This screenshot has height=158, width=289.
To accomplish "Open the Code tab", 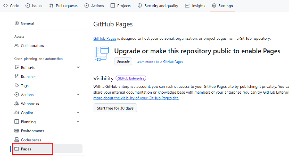I will [x=11, y=6].
